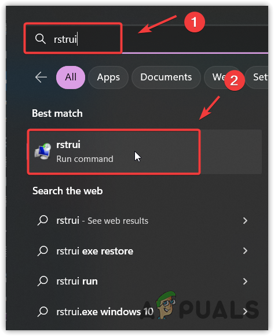Click magnifier icon beside 'rstrui run'
This screenshot has width=274, height=336.
click(42, 281)
